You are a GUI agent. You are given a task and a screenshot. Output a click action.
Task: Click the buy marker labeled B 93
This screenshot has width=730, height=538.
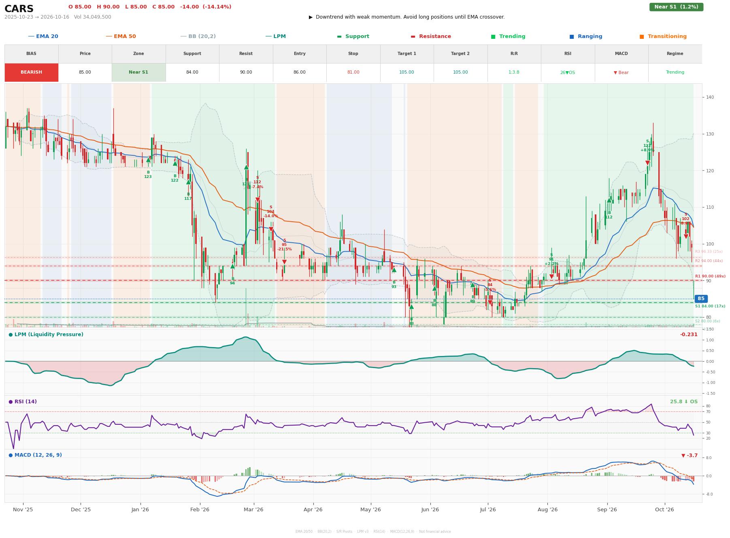pyautogui.click(x=394, y=270)
